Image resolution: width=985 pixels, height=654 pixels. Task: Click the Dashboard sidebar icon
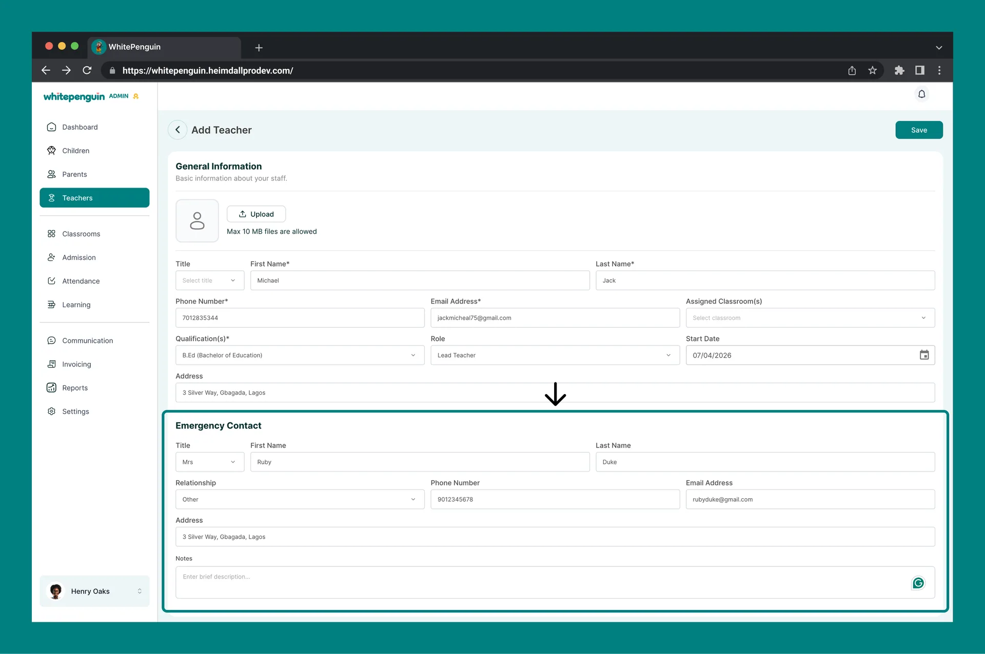51,127
